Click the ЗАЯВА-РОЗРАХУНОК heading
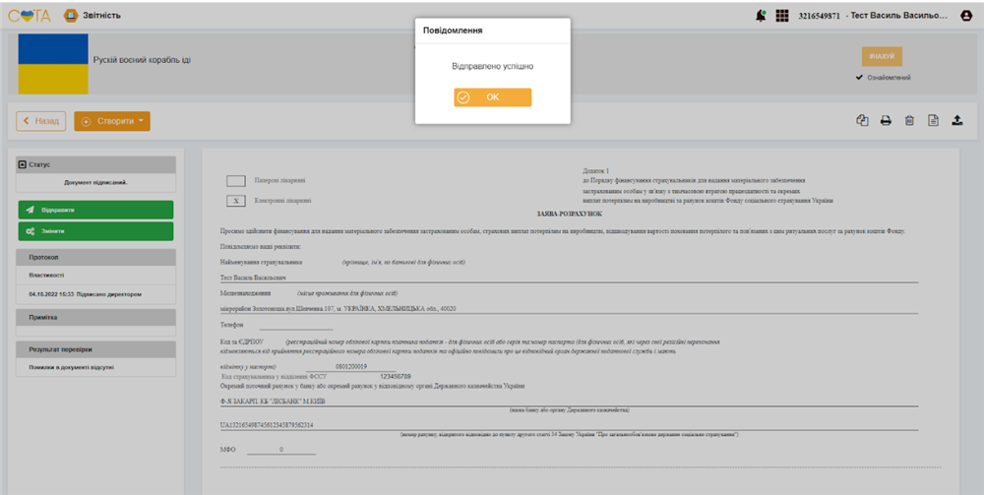 [x=569, y=215]
